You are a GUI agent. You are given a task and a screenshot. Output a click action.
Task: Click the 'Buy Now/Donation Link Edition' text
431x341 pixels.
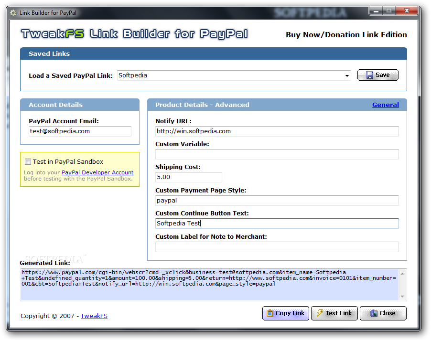[346, 34]
